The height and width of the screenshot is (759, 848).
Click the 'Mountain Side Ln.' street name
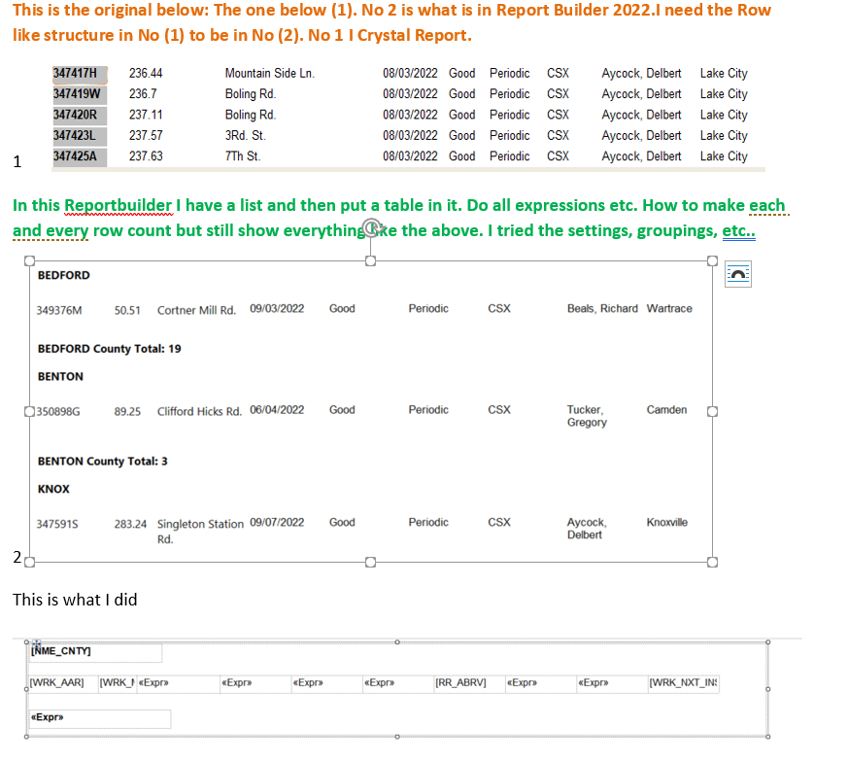[270, 73]
